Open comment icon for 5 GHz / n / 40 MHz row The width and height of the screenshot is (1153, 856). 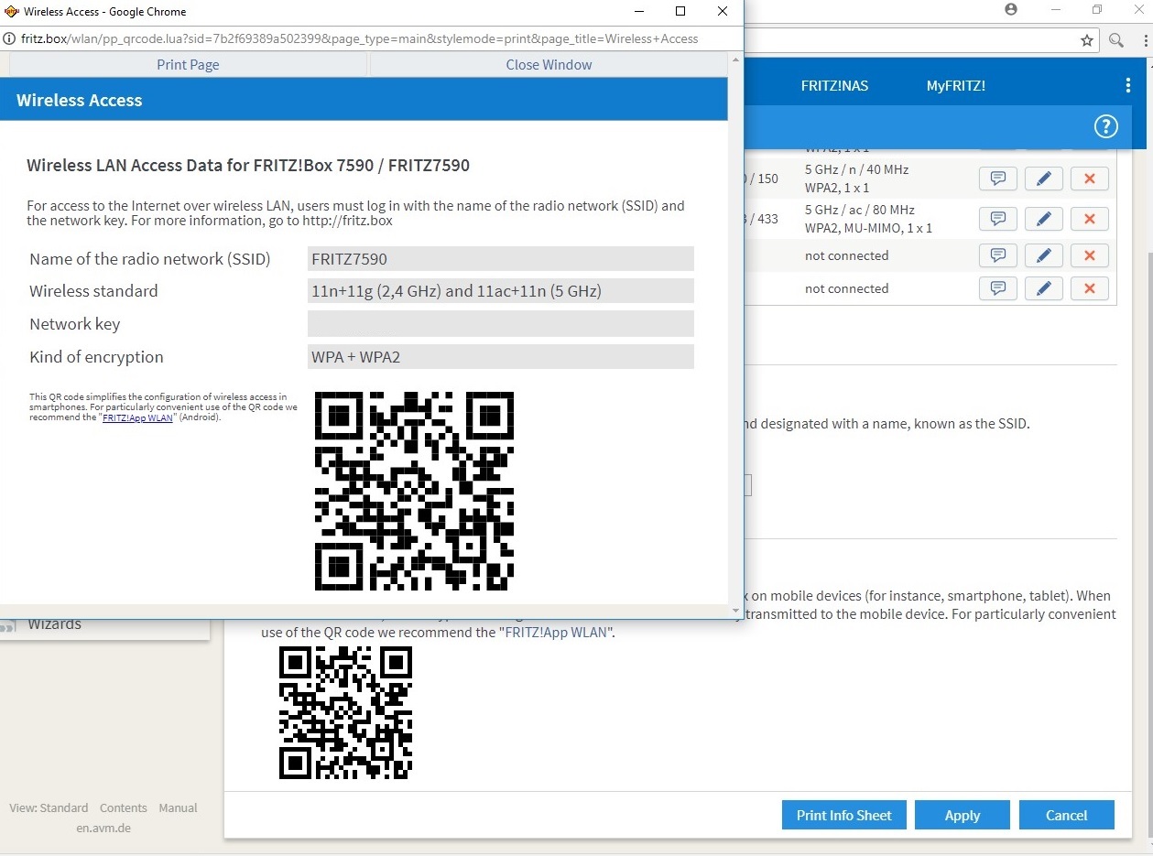click(x=998, y=179)
